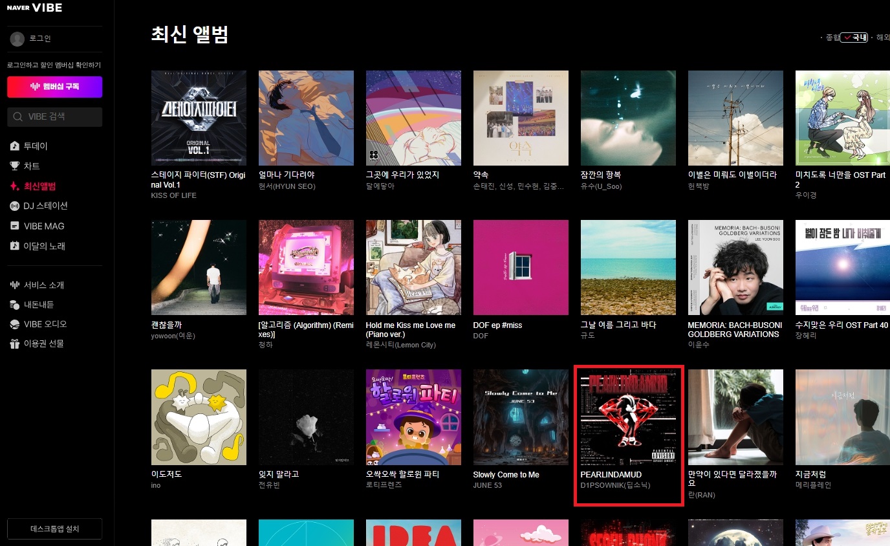Open DOF ep #miss album cover
Viewport: 890px width, 546px height.
pyautogui.click(x=521, y=267)
